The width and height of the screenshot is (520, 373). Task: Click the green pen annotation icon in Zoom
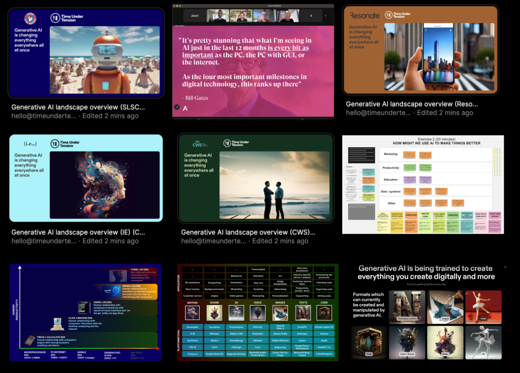coord(177,108)
